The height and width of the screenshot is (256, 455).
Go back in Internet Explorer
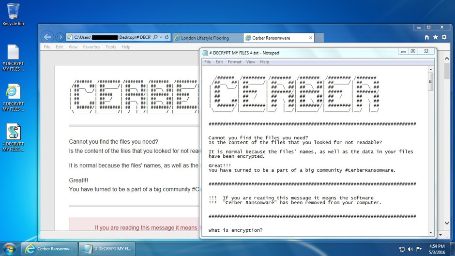coord(47,37)
